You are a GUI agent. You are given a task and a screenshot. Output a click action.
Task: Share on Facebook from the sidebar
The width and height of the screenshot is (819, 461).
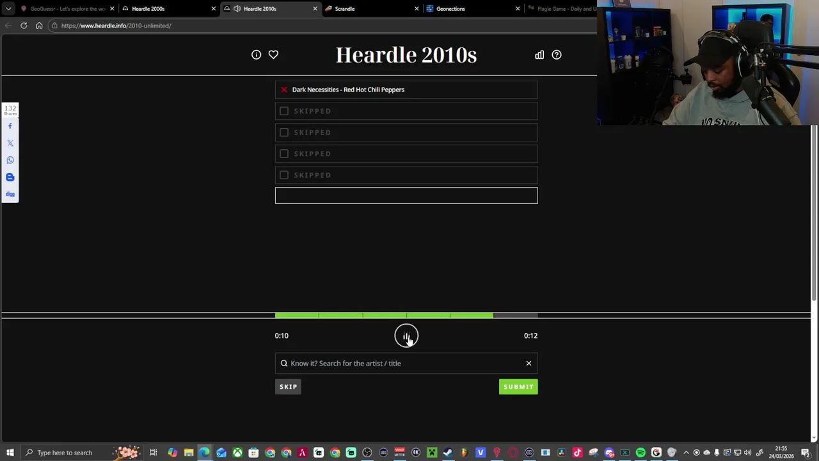click(10, 126)
